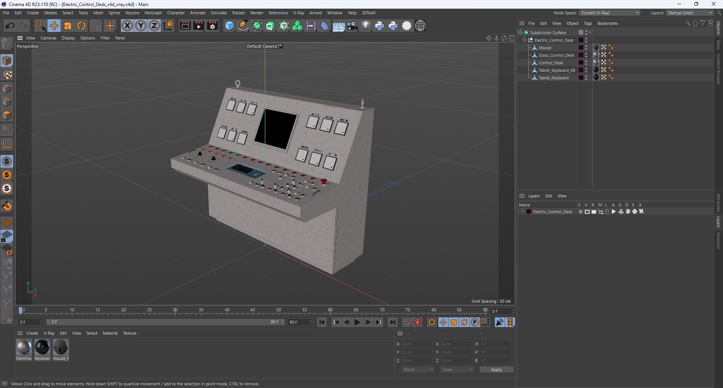Click the Record Active Objects button

(x=407, y=322)
